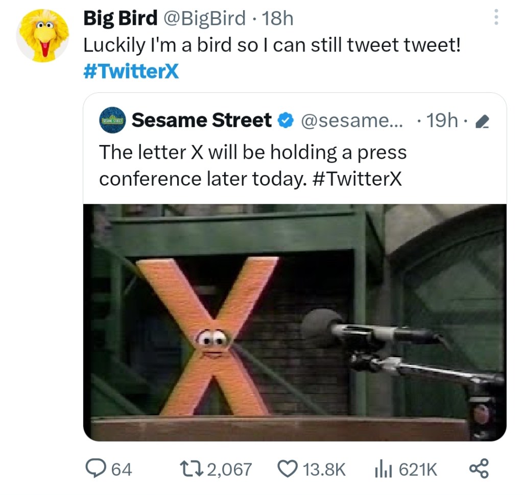Image resolution: width=523 pixels, height=495 pixels.
Task: Click the @sesame... truncated handle
Action: pos(352,121)
